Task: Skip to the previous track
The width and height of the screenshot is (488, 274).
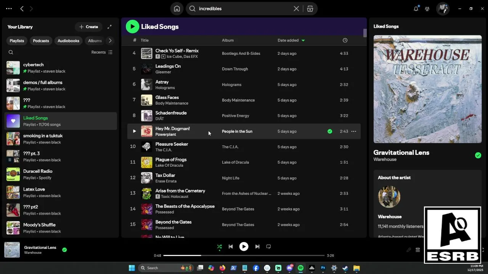Action: 231,247
